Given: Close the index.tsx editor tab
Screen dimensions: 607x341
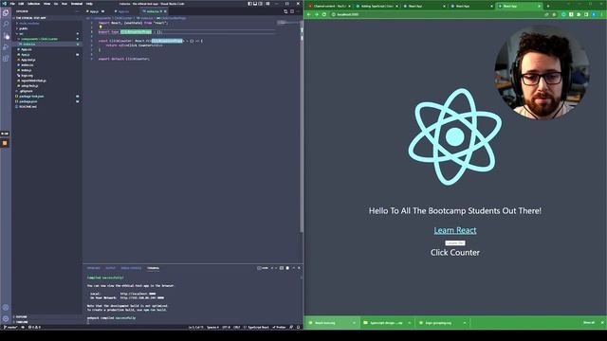Looking at the screenshot, I should [x=165, y=11].
